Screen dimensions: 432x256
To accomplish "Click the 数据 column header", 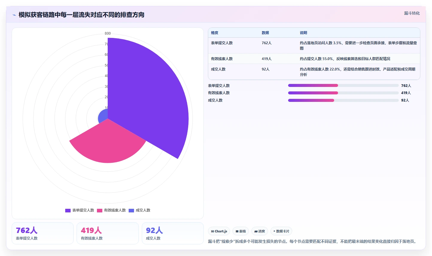I will (265, 33).
